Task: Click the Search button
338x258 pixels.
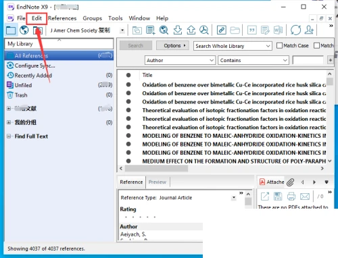Action: pos(136,46)
